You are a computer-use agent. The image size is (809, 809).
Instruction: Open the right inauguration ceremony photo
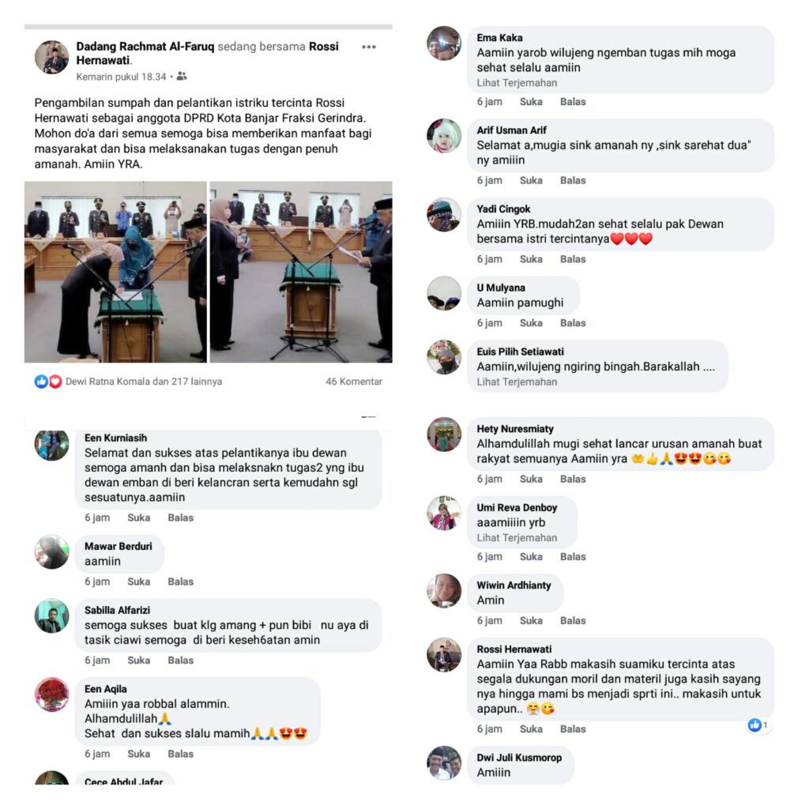[x=301, y=272]
